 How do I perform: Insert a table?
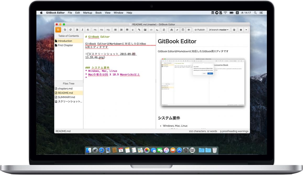tap(127, 30)
